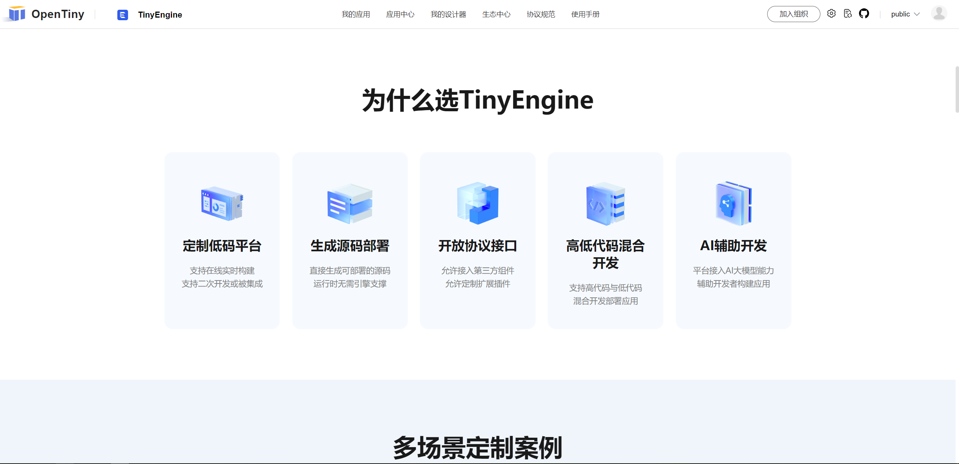Click the user avatar icon
Screen dimensions: 959x464
coord(939,14)
